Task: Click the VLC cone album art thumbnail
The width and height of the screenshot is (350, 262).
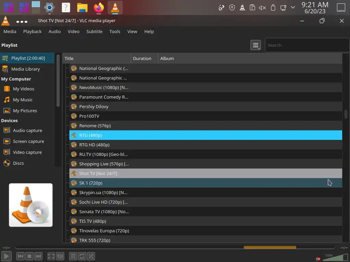Action: tap(31, 205)
